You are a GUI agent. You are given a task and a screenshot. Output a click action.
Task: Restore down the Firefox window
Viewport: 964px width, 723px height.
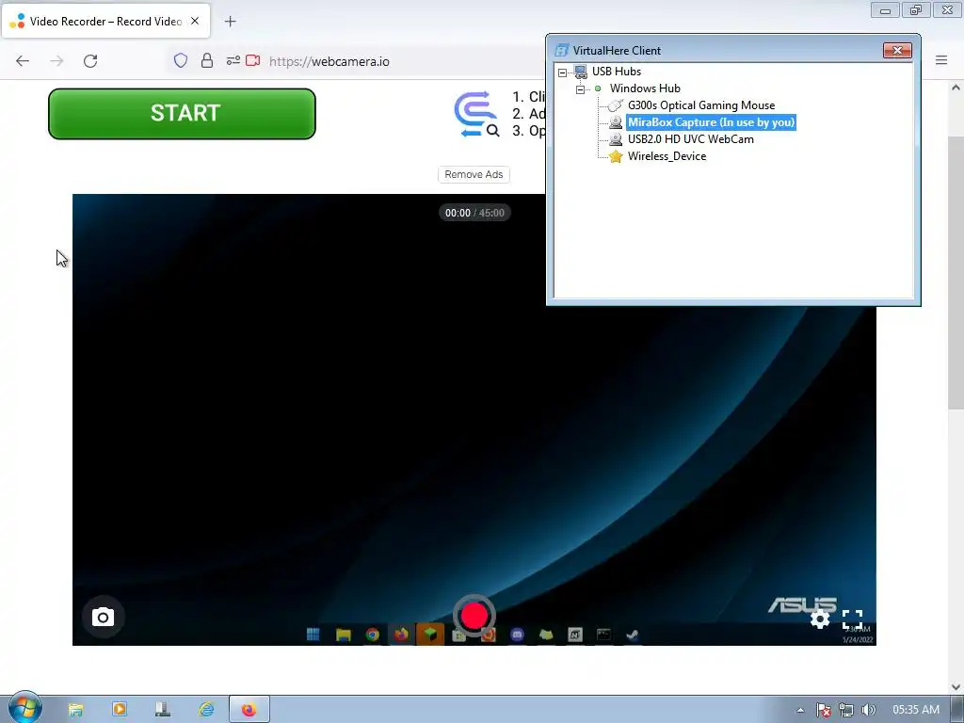click(916, 10)
